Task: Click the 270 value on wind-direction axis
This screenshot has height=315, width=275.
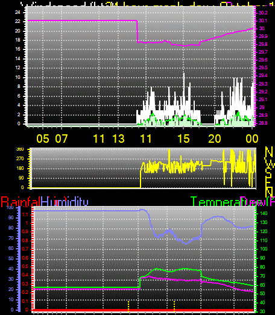Action: (20, 159)
